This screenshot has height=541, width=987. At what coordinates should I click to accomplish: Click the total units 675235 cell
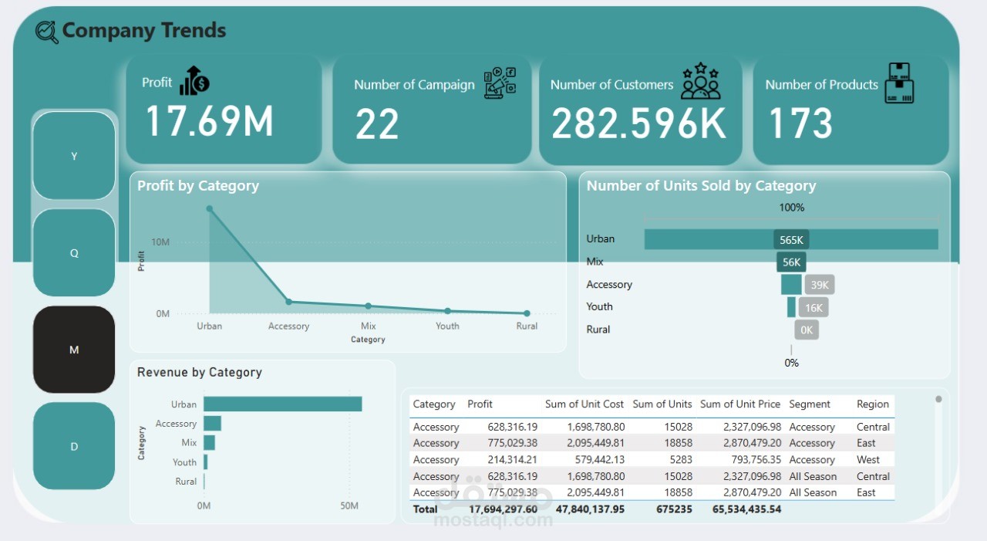point(674,509)
